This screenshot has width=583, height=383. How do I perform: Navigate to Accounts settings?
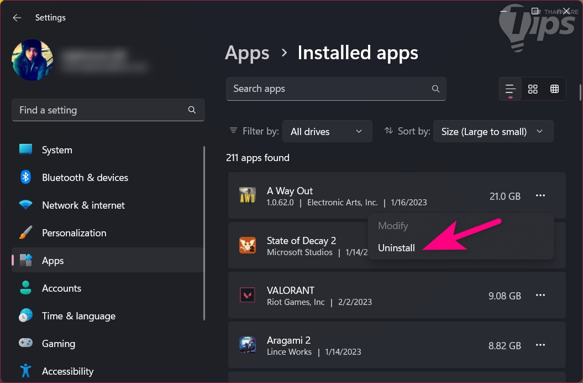point(61,288)
